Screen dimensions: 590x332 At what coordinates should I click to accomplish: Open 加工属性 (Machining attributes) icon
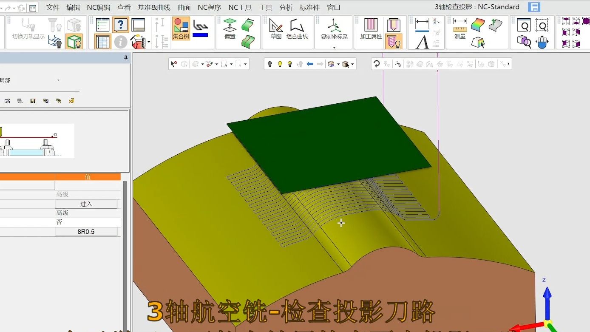click(371, 28)
